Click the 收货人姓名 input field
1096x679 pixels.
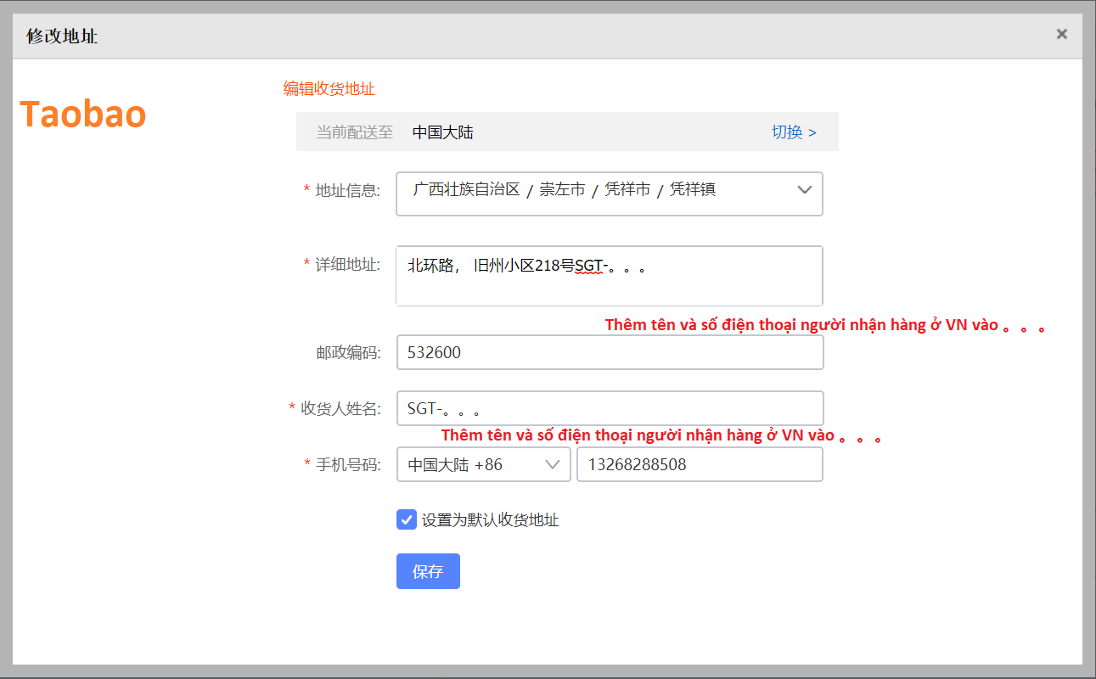pyautogui.click(x=610, y=408)
